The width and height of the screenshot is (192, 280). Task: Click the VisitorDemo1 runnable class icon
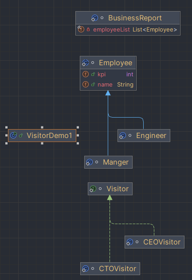click(13, 135)
